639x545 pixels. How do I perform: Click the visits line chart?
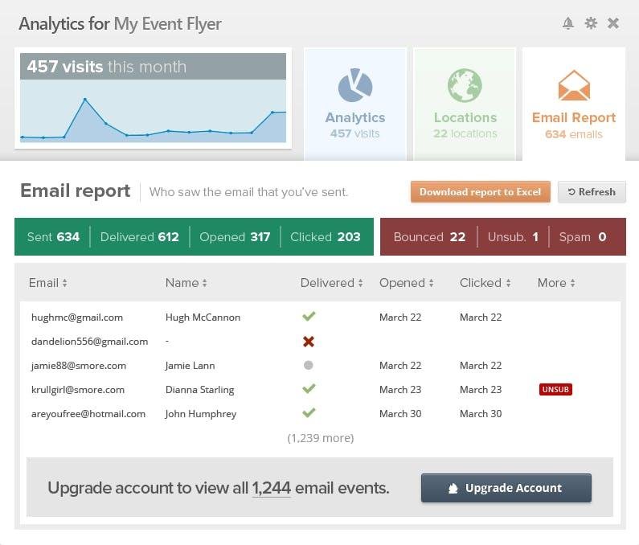(x=154, y=111)
